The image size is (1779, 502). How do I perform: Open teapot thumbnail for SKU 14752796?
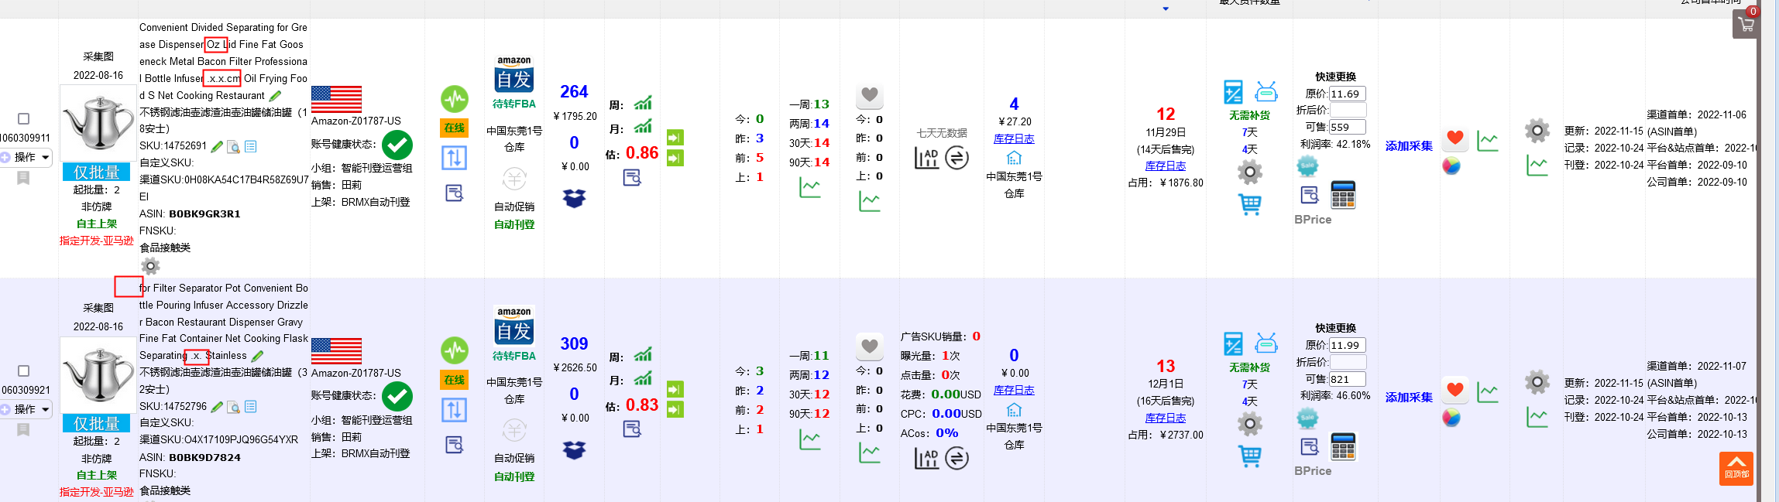point(97,374)
